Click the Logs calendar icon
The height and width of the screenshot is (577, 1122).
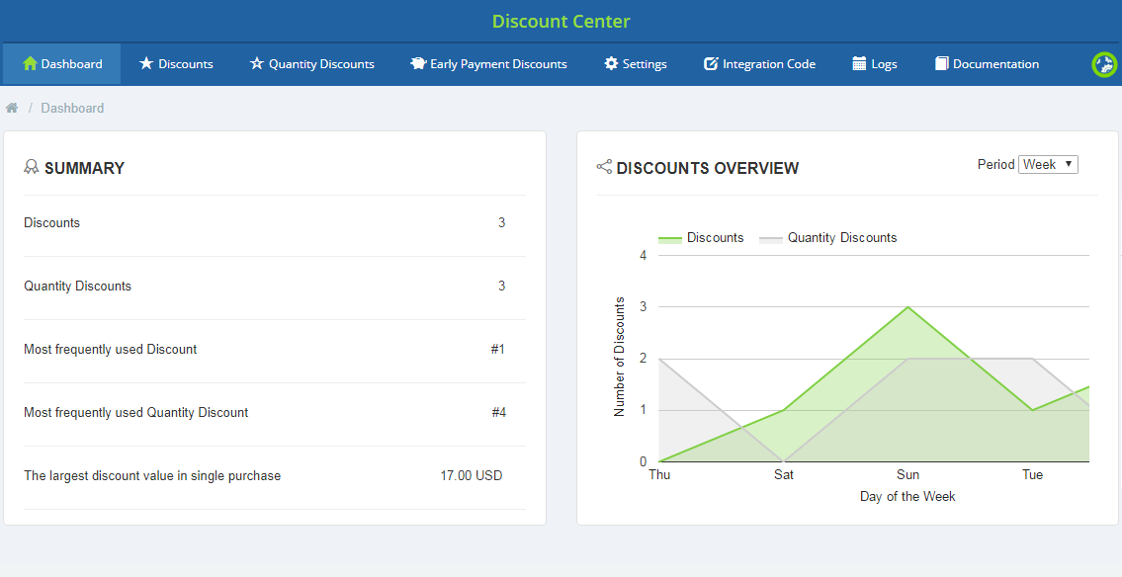(x=859, y=64)
